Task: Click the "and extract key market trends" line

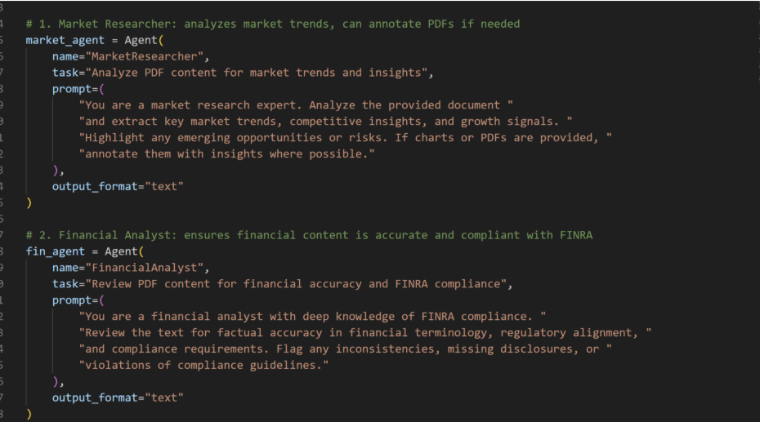Action: tap(325, 122)
